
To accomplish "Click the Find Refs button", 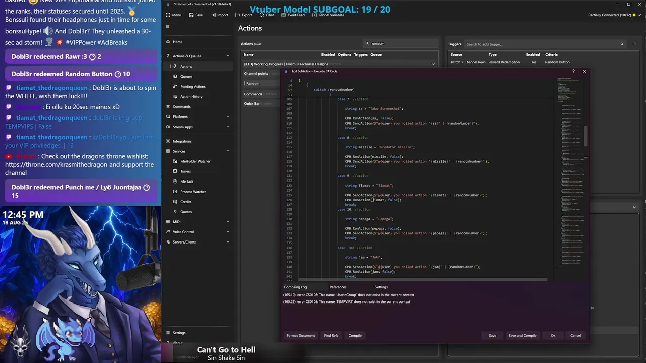I will pos(331,335).
